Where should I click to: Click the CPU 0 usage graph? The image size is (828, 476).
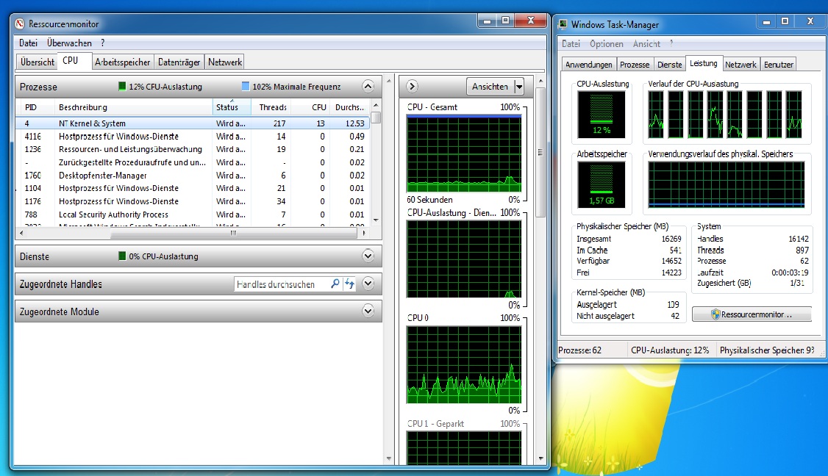[x=464, y=364]
